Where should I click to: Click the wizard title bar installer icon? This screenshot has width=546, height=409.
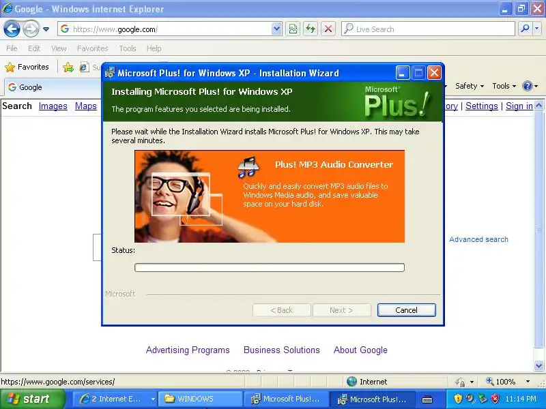[110, 73]
